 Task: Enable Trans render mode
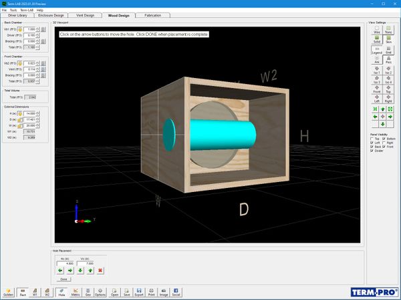click(388, 30)
